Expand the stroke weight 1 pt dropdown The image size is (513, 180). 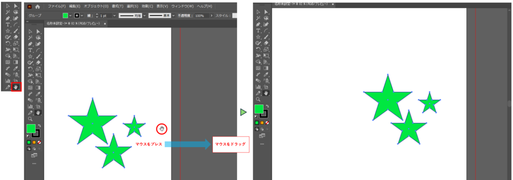pyautogui.click(x=114, y=15)
